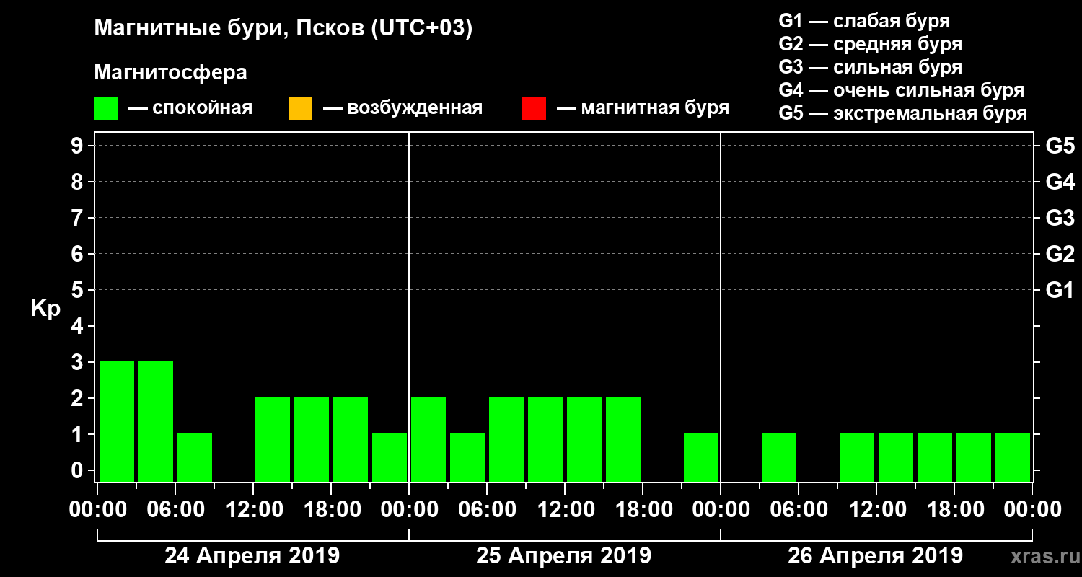This screenshot has width=1082, height=577.
Task: Click the Kp value 7 on axis
Action: 78,218
